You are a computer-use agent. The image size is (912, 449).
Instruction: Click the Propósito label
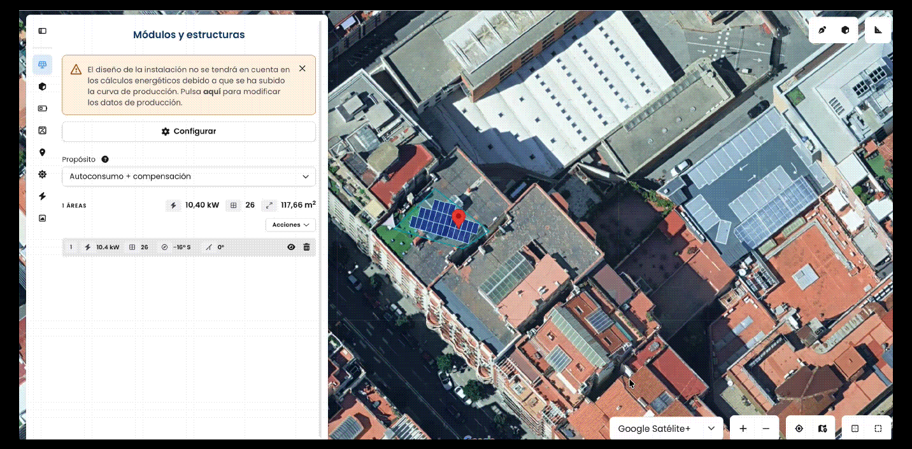coord(78,160)
